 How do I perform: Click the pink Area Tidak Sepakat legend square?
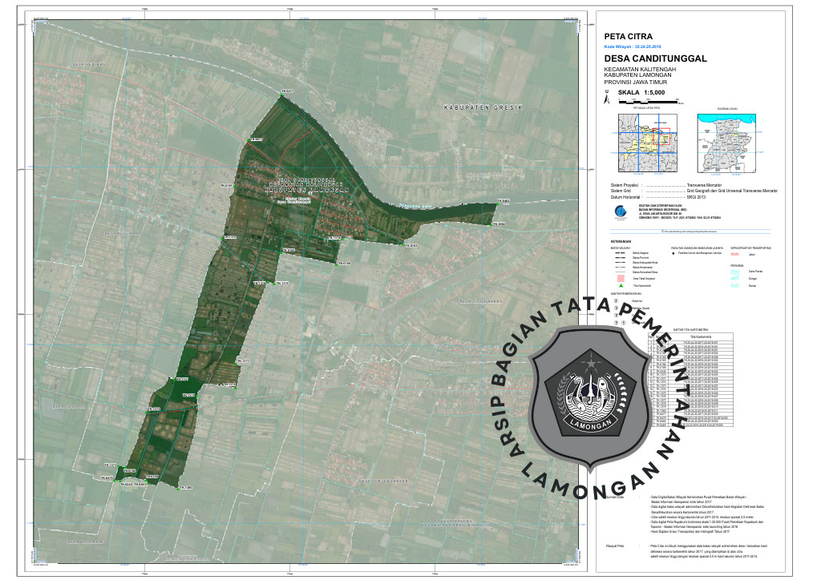620,277
